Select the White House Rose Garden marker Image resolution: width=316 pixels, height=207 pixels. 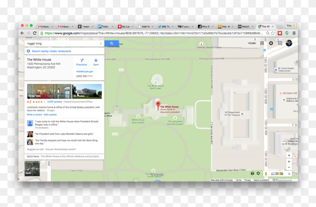[138, 117]
